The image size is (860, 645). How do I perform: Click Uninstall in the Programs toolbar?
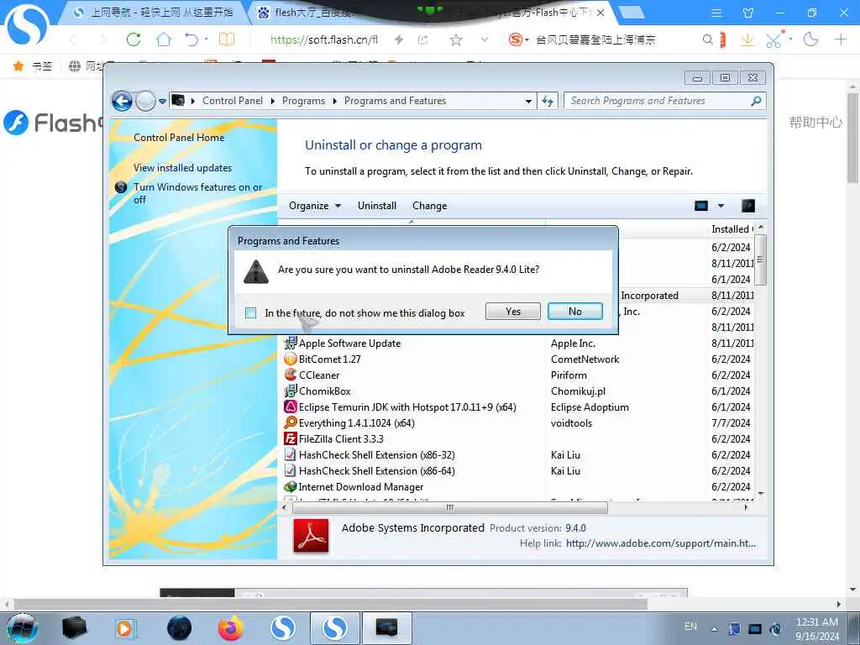point(377,206)
